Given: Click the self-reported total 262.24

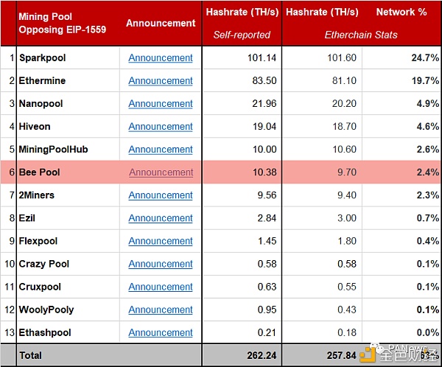Looking at the screenshot, I should (x=262, y=355).
